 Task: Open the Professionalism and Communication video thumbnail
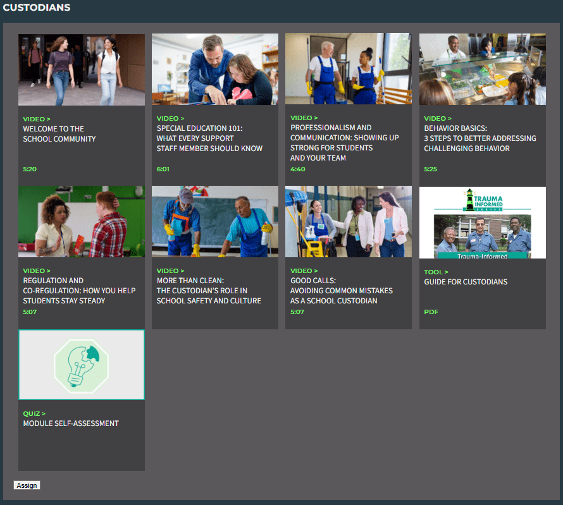pyautogui.click(x=349, y=69)
